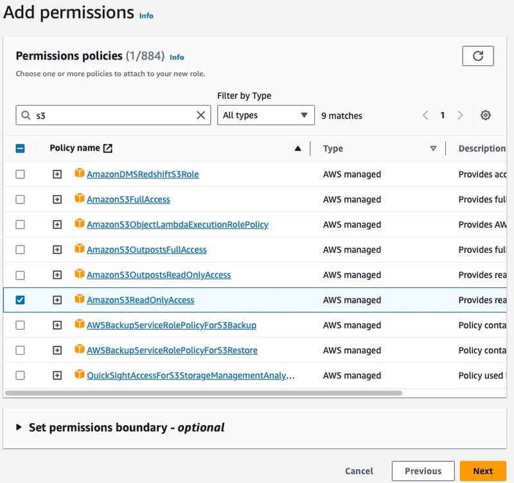Click the refresh policies icon button
The height and width of the screenshot is (483, 514).
[x=477, y=56]
